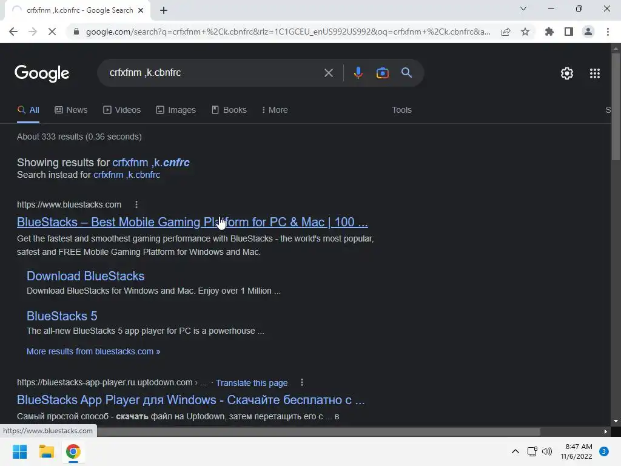Switch to the Videos tab
Viewport: 621px width, 466px height.
[x=122, y=110]
